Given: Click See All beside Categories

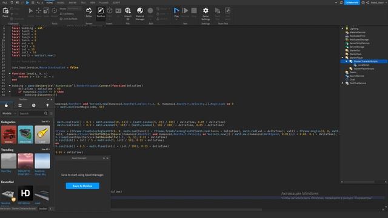Looking at the screenshot, I should click(45, 122).
